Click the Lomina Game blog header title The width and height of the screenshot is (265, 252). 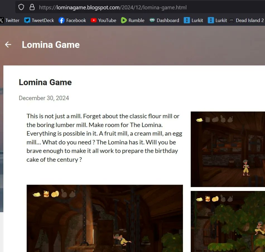pos(51,45)
